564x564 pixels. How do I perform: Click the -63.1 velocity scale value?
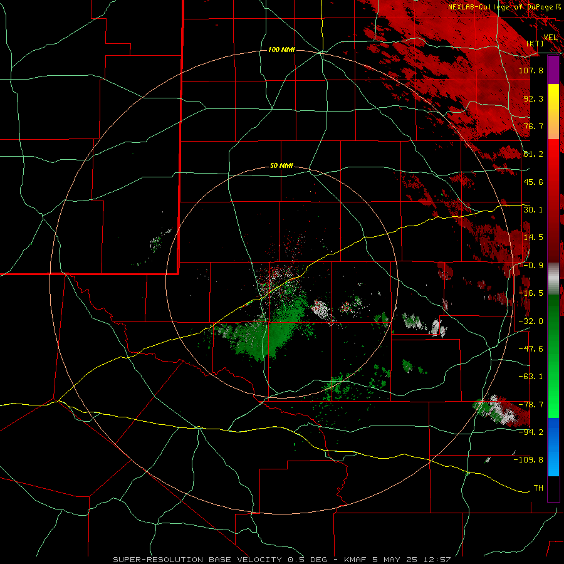tap(531, 377)
